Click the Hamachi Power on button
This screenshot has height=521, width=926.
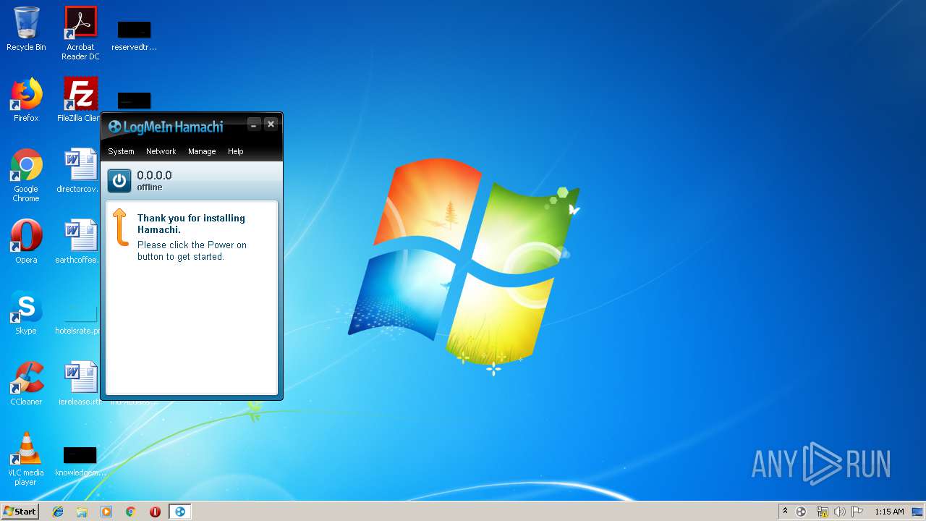[119, 180]
